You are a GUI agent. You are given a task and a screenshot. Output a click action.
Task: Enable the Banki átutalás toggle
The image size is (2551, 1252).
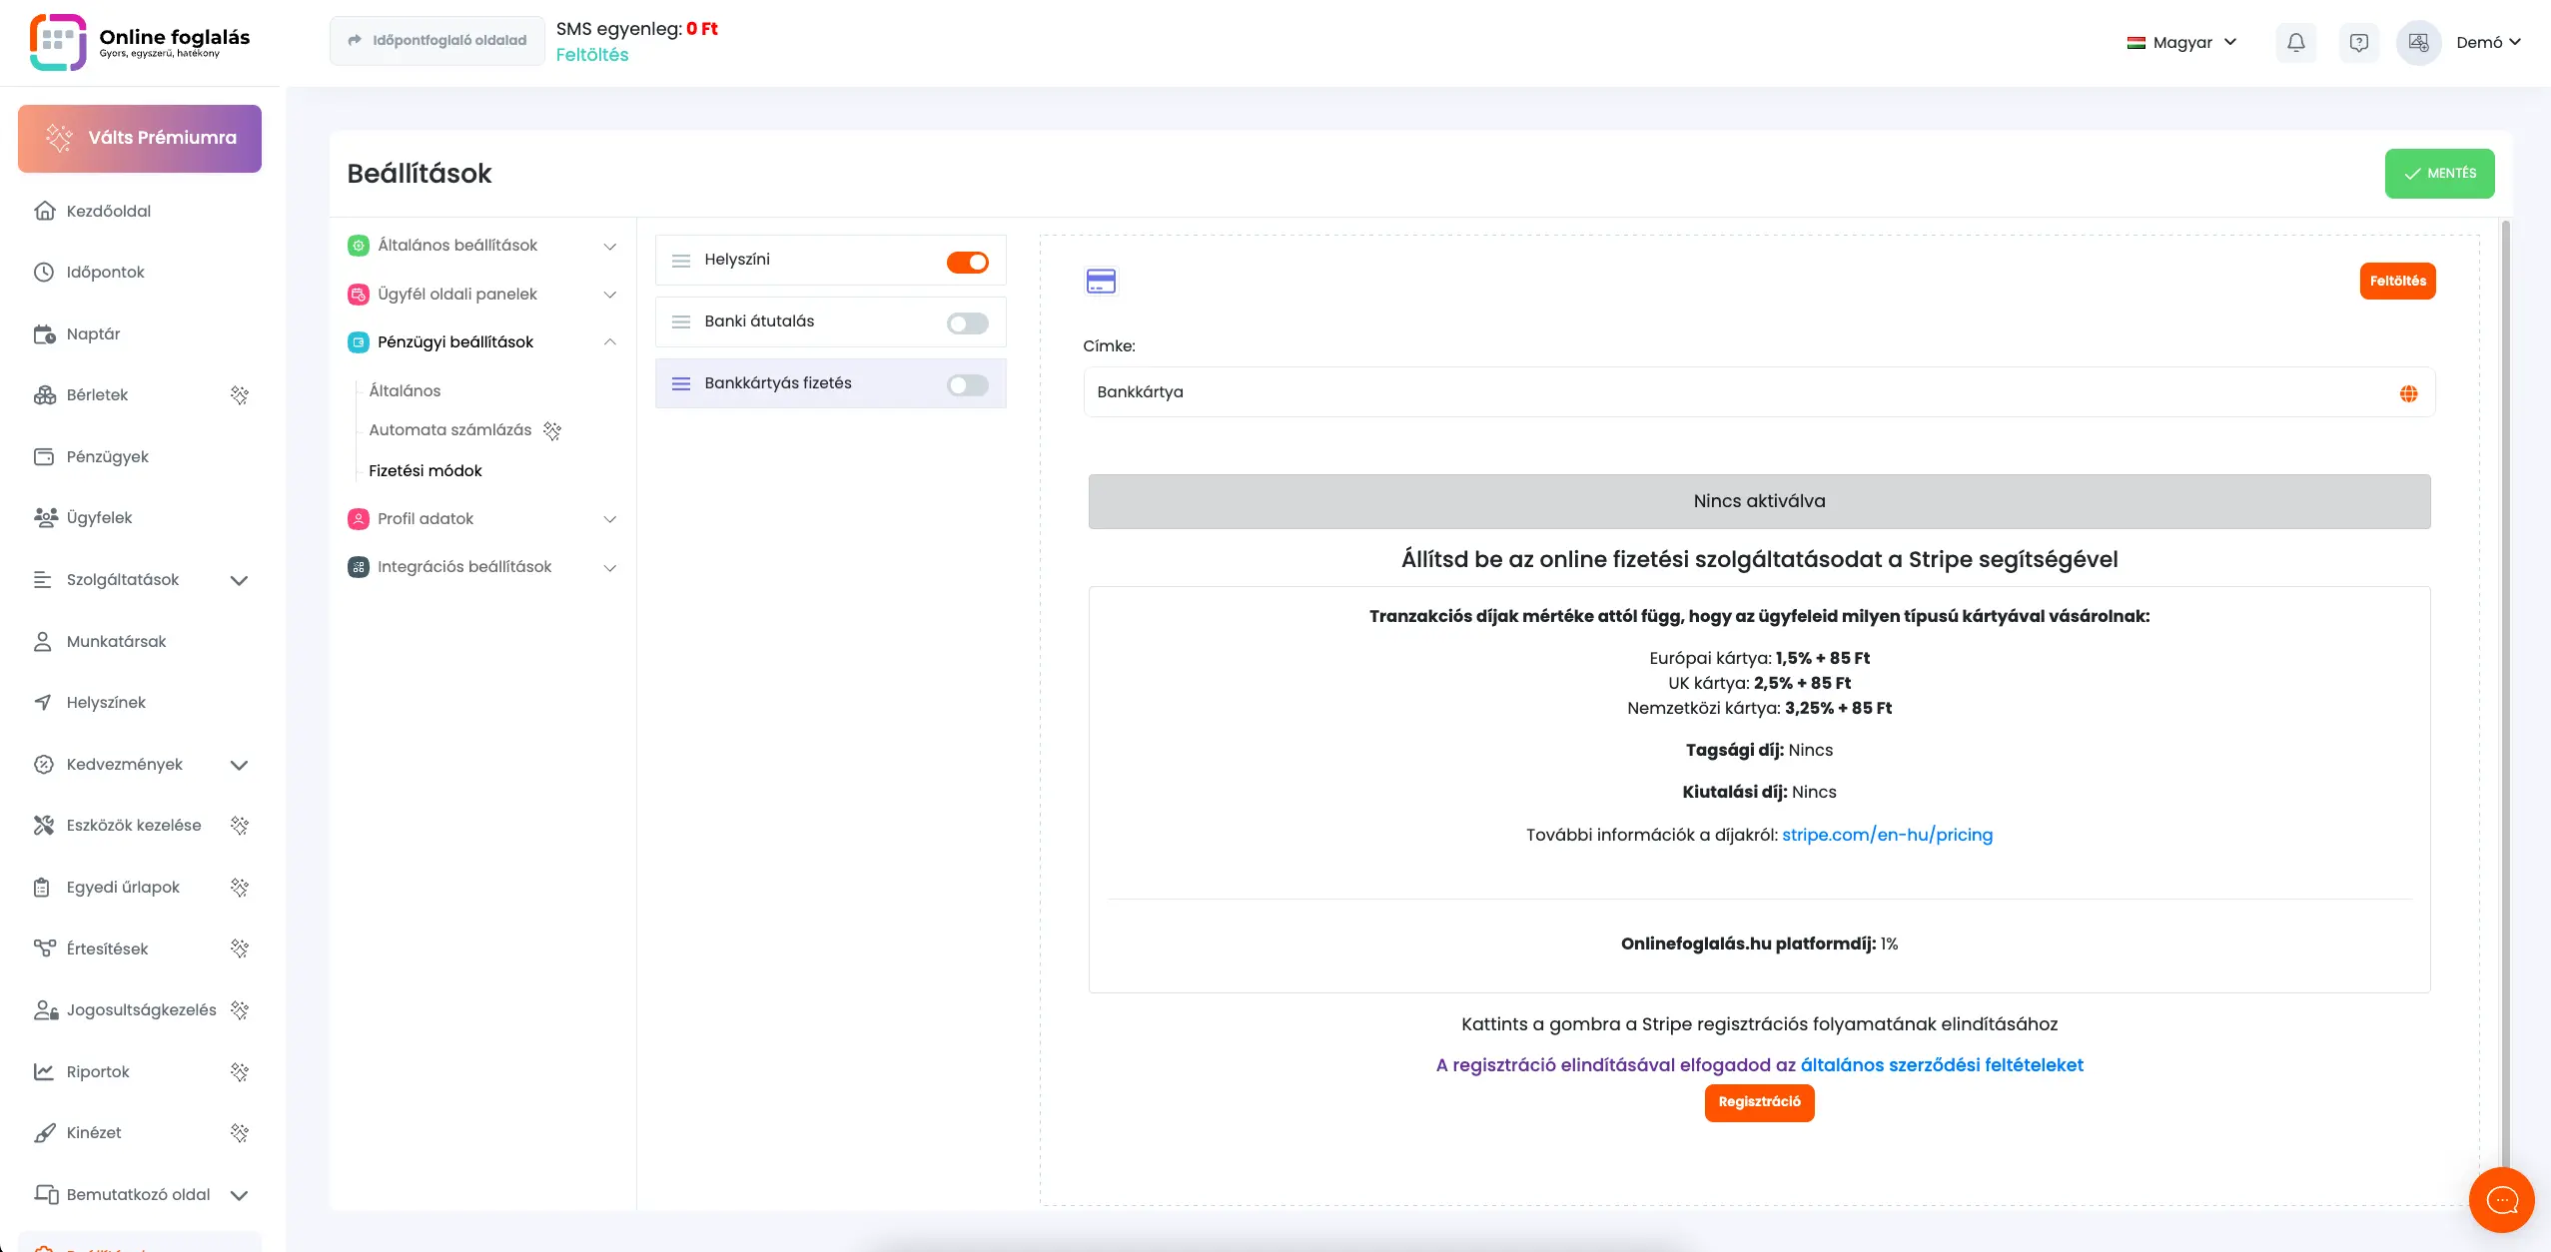967,323
